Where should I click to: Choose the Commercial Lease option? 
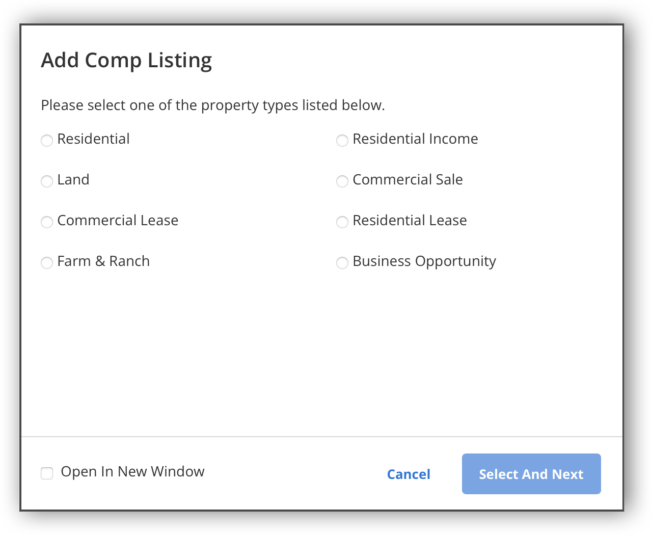pos(46,222)
